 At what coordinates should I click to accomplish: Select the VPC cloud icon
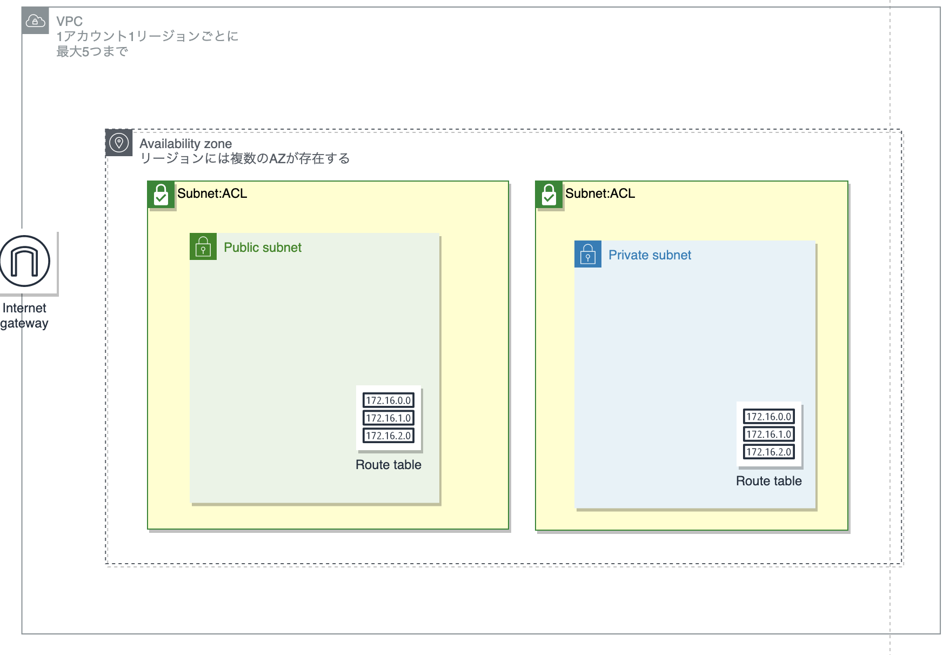point(35,21)
